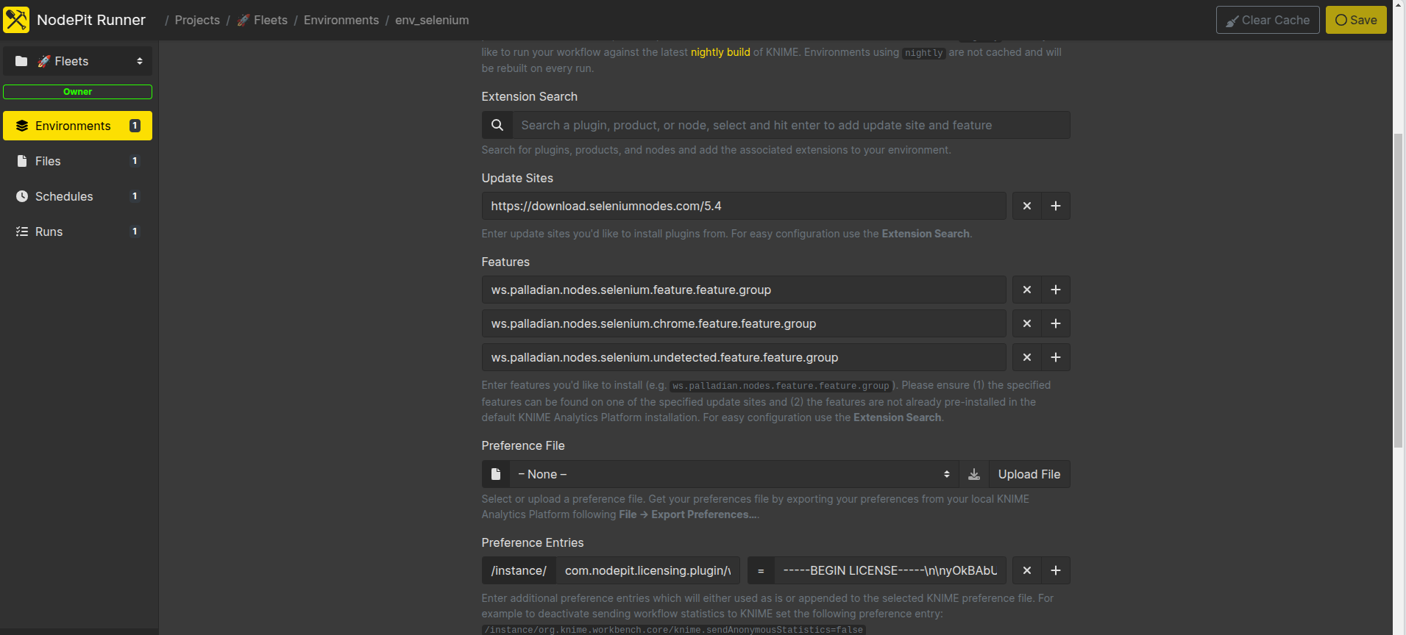The width and height of the screenshot is (1406, 635).
Task: Remove the selenium.feature.feature.group feature
Action: [x=1027, y=290]
